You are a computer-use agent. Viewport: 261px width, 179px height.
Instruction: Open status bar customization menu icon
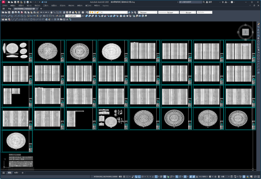pos(259,177)
